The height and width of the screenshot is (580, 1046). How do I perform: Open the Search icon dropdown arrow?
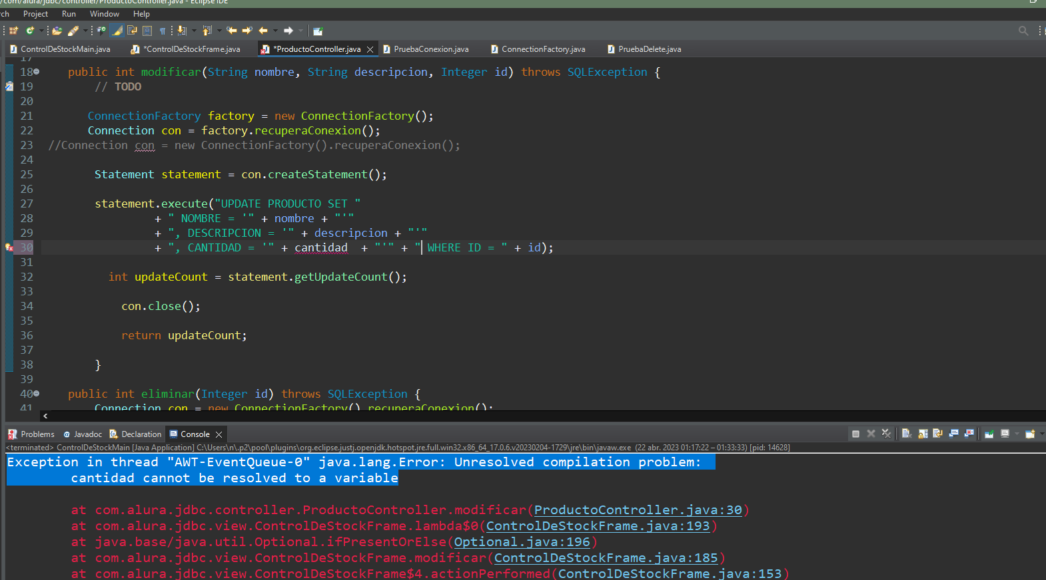tap(85, 31)
